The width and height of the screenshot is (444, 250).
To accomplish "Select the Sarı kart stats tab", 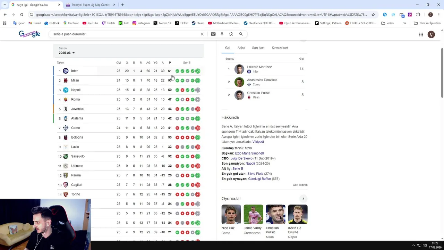I will click(258, 48).
